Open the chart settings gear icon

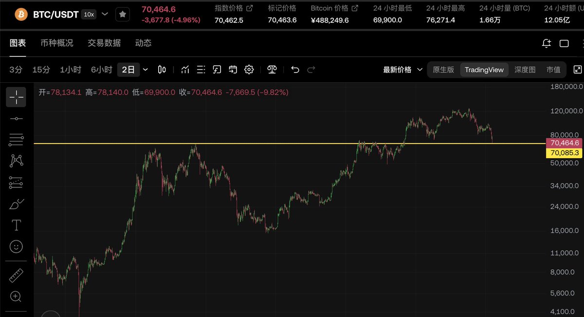pos(249,70)
